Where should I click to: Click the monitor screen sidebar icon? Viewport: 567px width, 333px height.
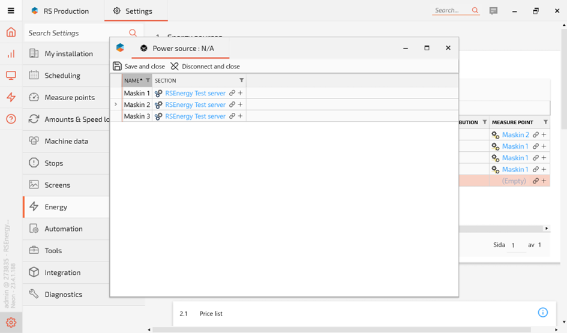click(11, 76)
